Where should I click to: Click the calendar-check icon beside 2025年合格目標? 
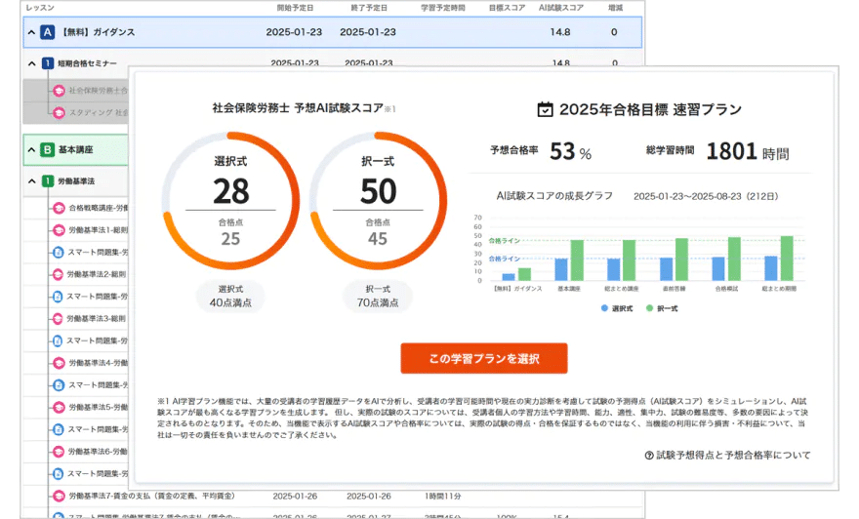pyautogui.click(x=546, y=109)
